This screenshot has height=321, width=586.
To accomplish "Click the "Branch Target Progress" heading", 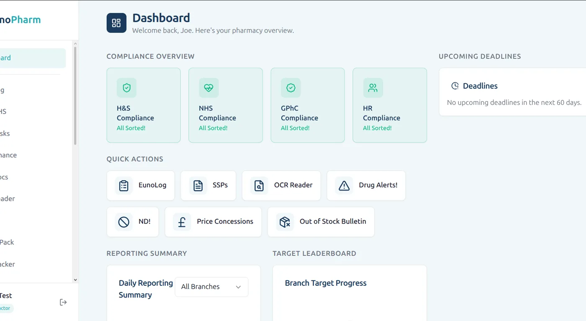I will [326, 283].
